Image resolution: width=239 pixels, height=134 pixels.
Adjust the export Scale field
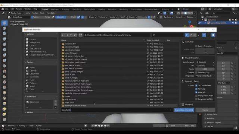tap(205, 69)
